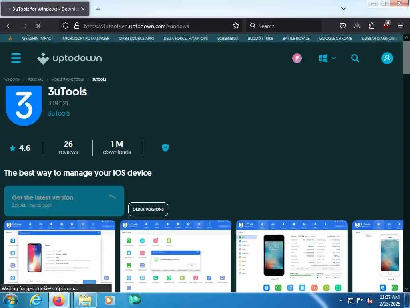Go to PERSONAL breadcrumb
Screen dimensions: 410x308
pos(36,79)
